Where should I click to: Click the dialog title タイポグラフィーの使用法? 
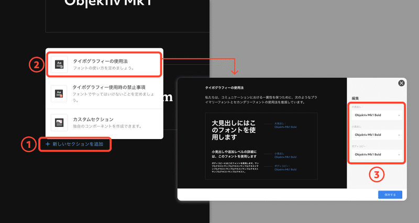point(224,88)
